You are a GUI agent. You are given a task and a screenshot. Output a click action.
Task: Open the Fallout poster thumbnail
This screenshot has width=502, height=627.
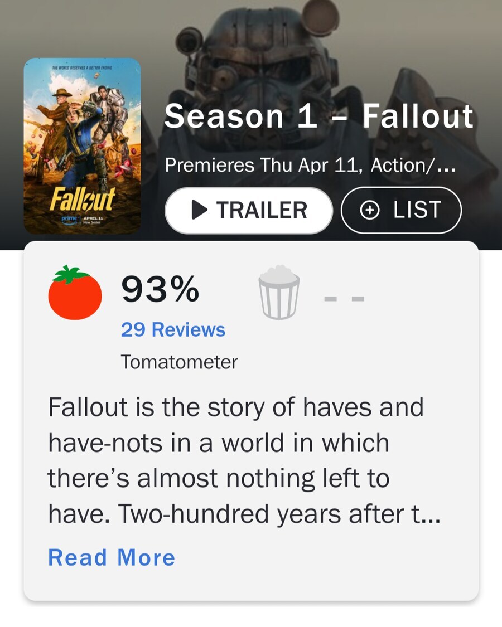point(82,145)
